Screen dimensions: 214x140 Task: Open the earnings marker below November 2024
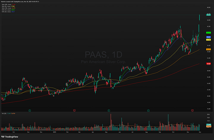(x=30, y=110)
